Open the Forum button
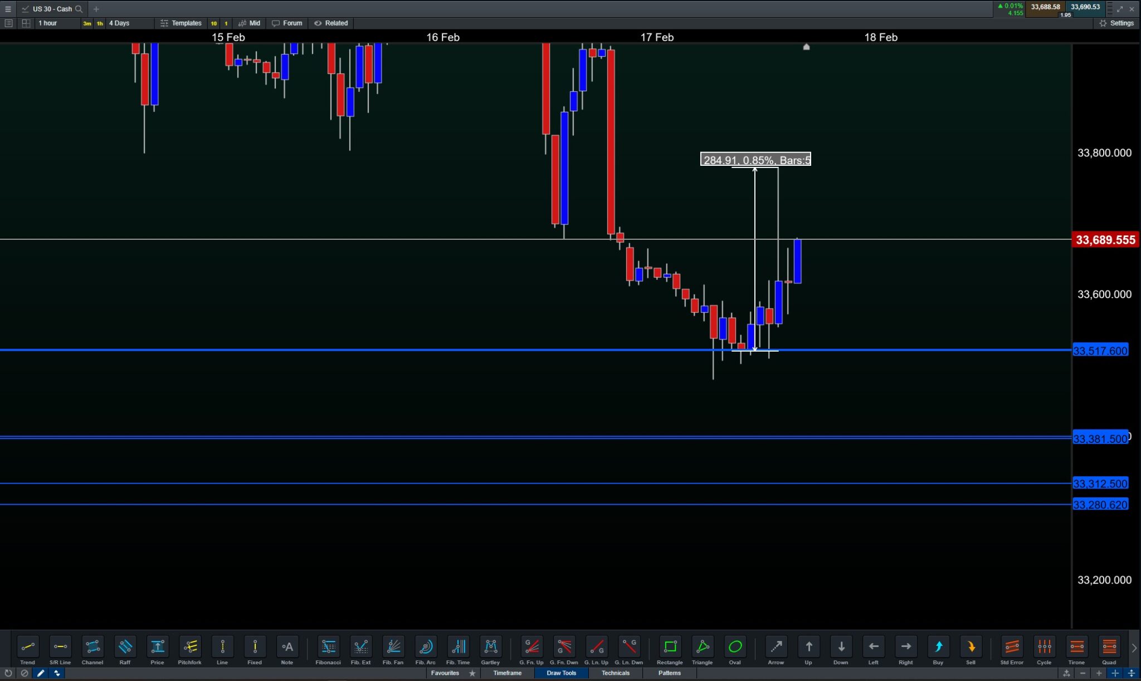 pos(287,23)
